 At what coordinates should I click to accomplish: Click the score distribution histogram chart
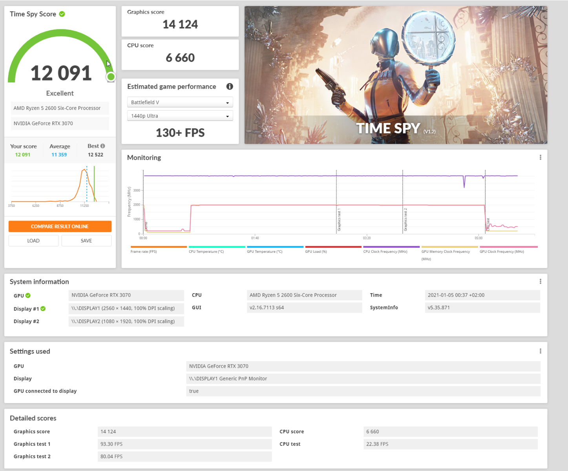pyautogui.click(x=59, y=186)
